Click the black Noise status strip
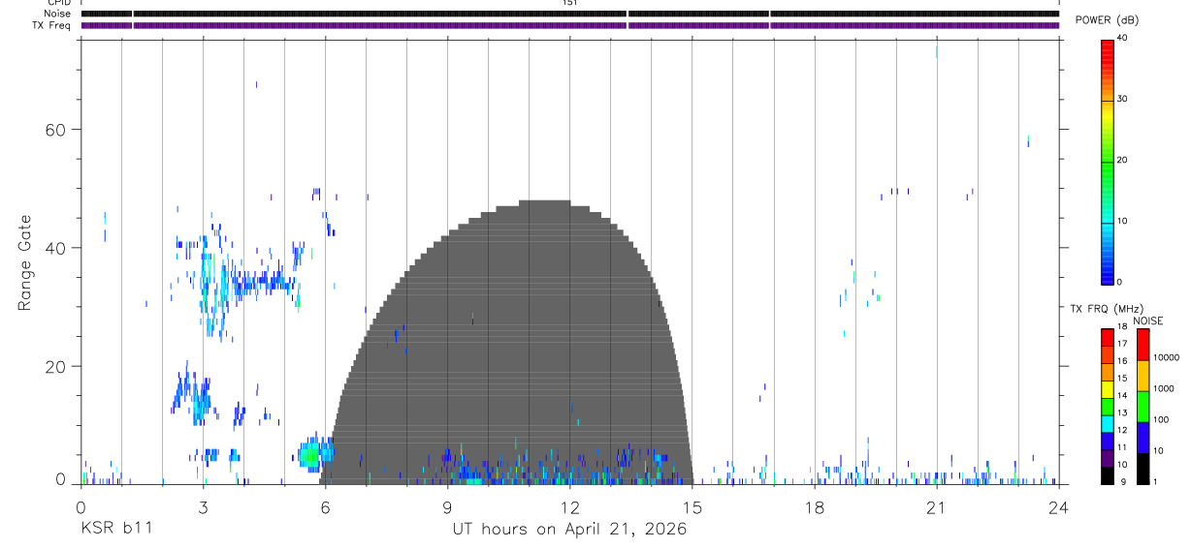 [569, 14]
